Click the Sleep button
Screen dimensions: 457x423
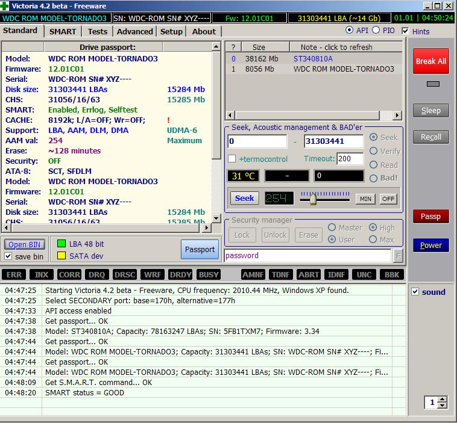tap(430, 111)
